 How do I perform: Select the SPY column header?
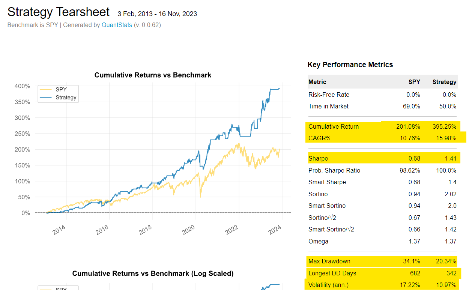pos(414,81)
